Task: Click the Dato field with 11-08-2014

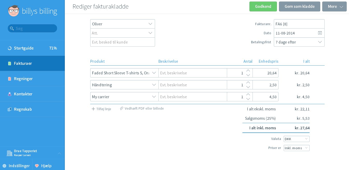Action: [299, 33]
